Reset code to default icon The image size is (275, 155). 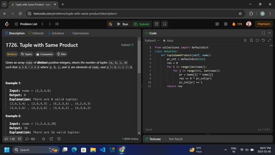(x=263, y=40)
